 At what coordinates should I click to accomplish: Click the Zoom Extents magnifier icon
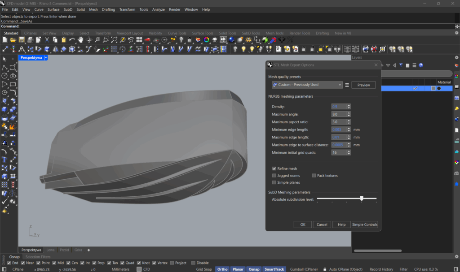tap(114, 40)
